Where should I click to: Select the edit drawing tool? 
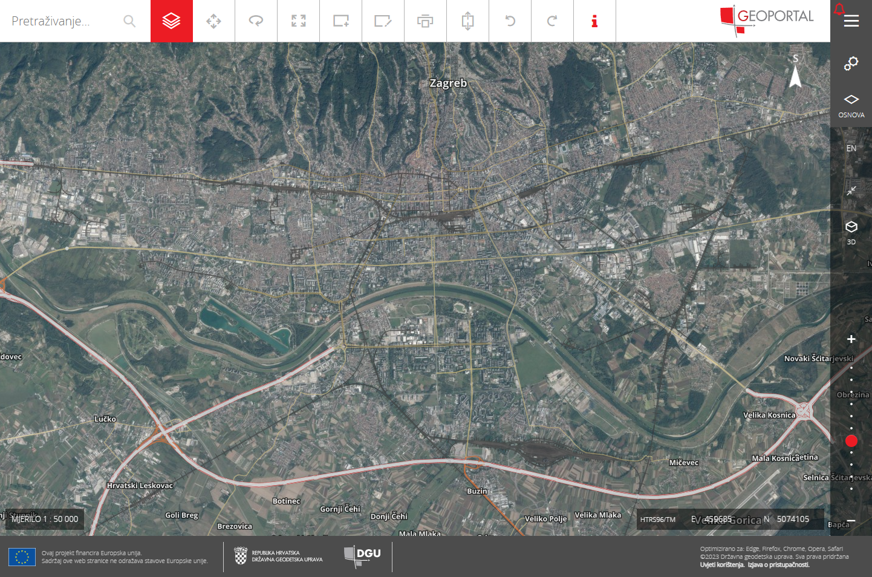(x=383, y=21)
